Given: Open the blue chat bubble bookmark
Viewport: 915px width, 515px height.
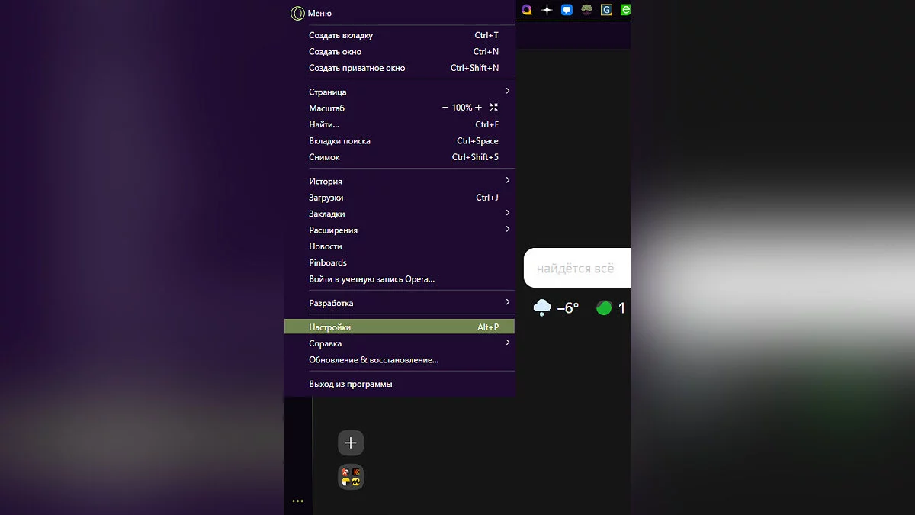Looking at the screenshot, I should [x=567, y=10].
